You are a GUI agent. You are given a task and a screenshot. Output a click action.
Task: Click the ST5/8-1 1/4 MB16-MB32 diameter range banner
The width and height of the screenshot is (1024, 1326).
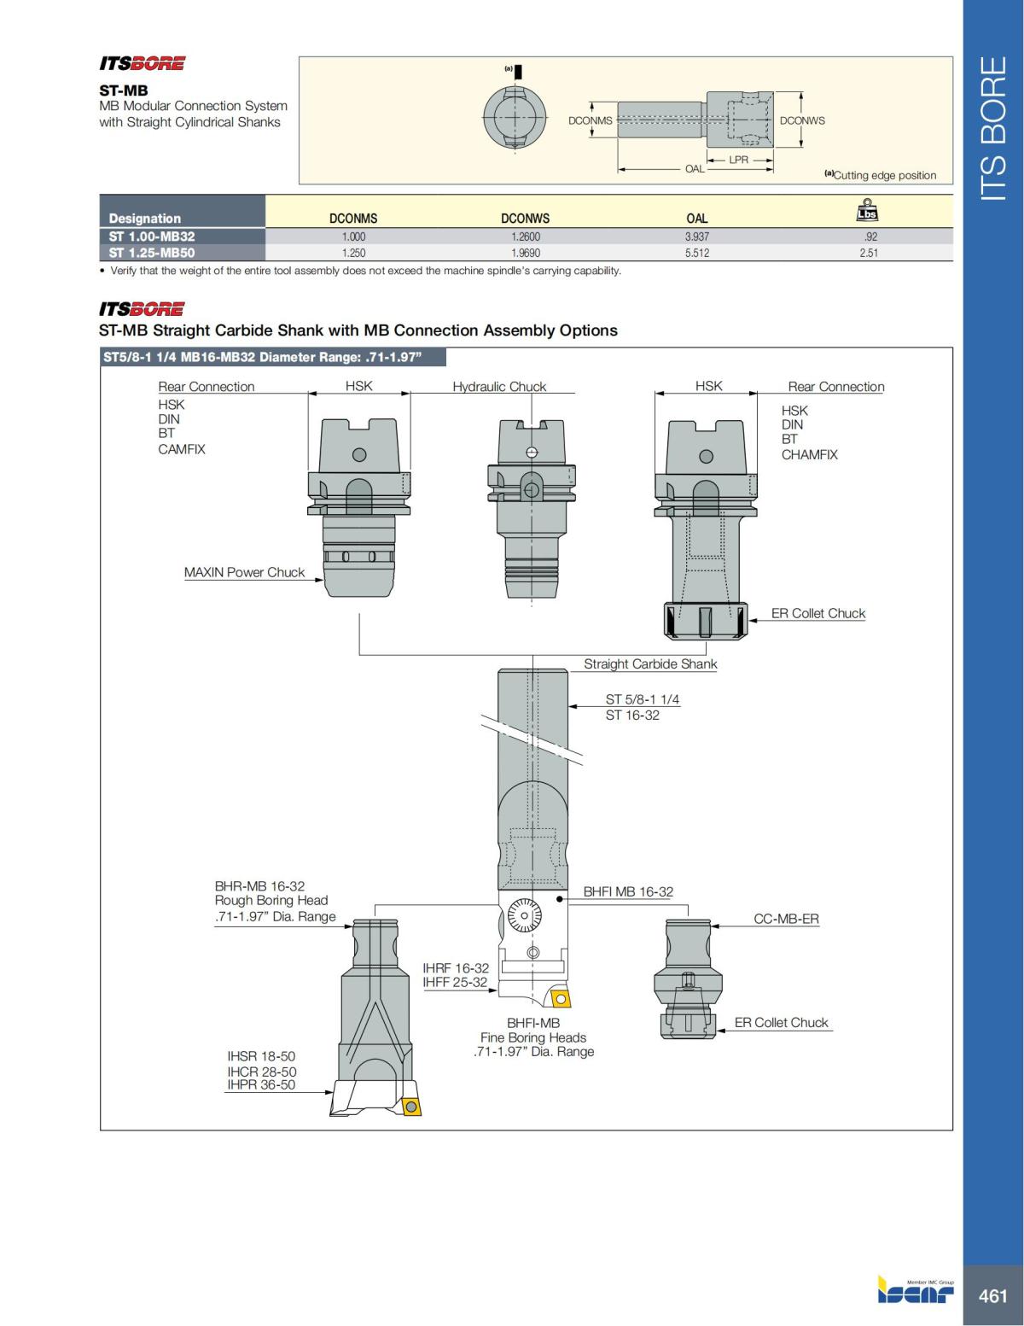[x=273, y=357]
